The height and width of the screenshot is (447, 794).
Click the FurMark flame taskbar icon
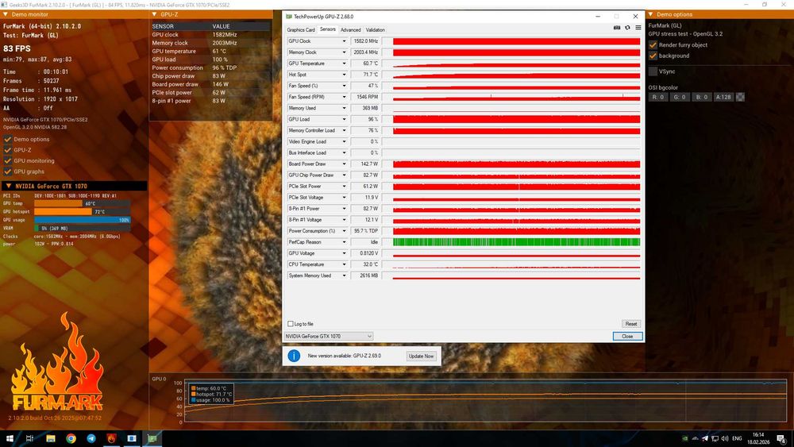point(111,438)
